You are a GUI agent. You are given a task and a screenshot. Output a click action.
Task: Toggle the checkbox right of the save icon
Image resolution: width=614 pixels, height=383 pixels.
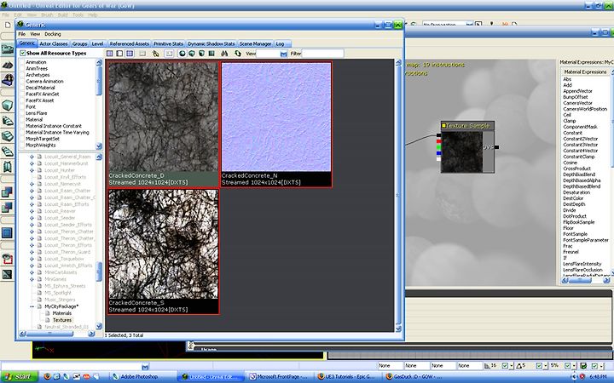[595, 366]
